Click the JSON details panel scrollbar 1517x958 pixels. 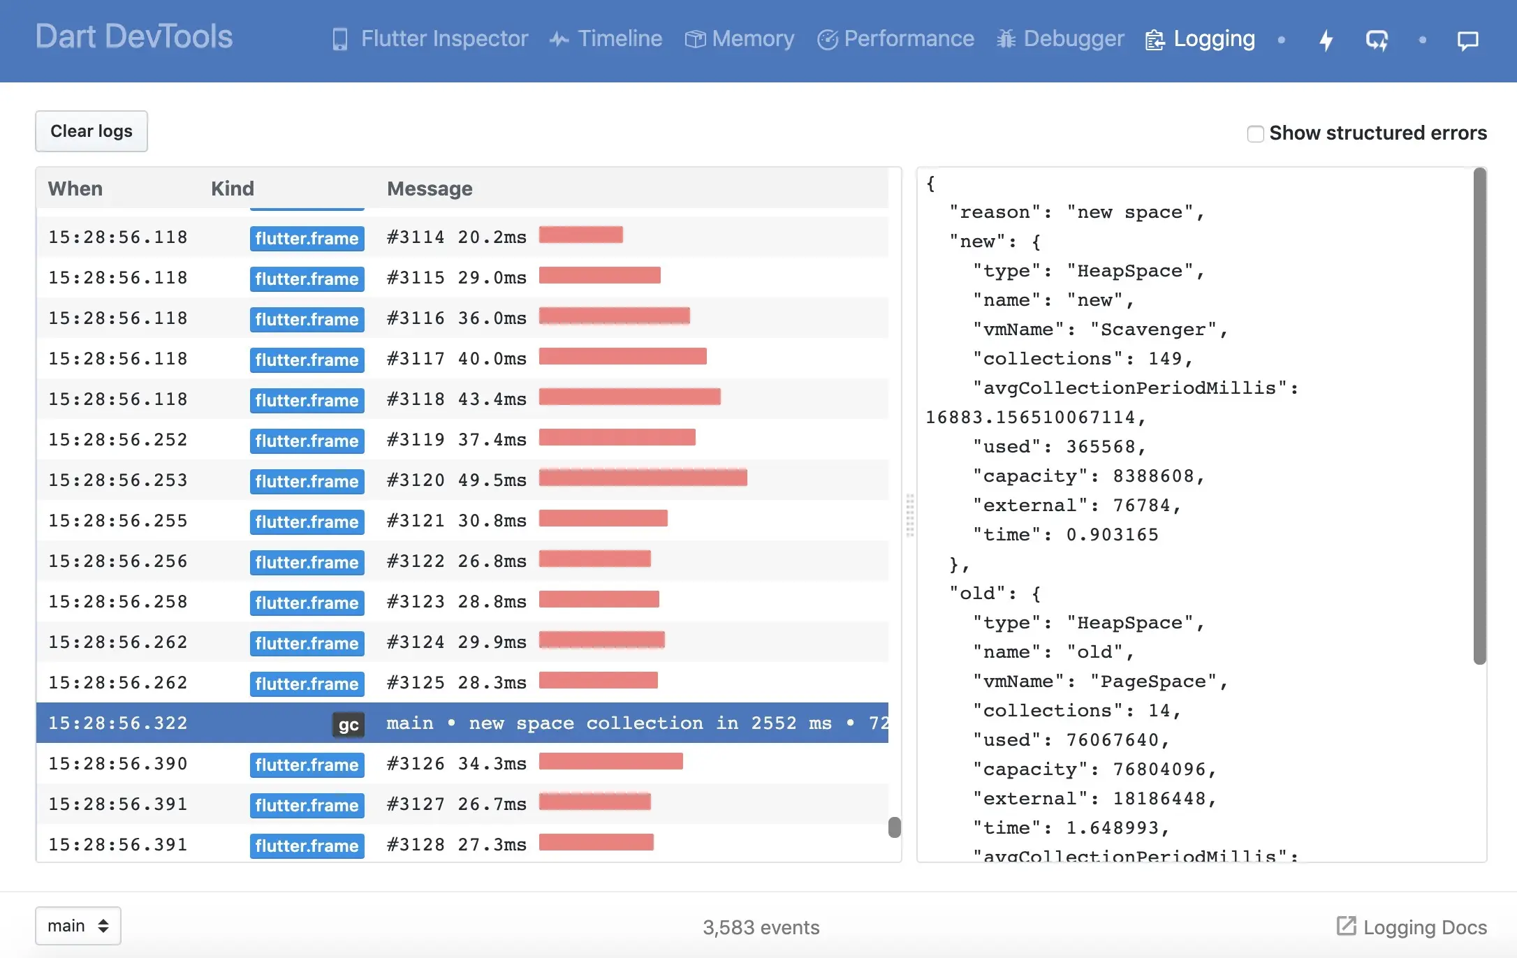pos(1479,417)
